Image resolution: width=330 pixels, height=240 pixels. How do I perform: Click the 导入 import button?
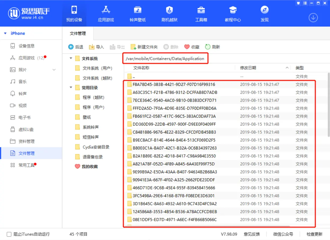[x=96, y=47]
